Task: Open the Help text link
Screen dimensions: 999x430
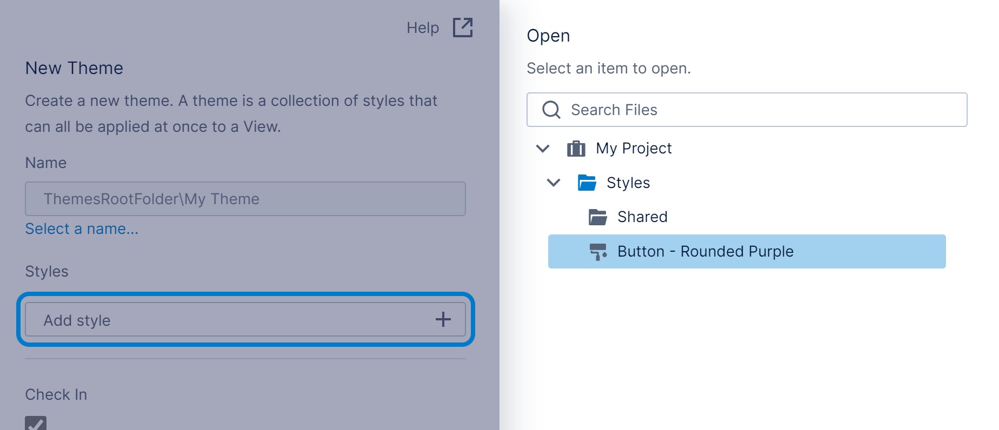Action: (422, 28)
